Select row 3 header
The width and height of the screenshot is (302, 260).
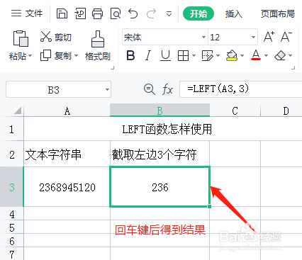[12, 187]
